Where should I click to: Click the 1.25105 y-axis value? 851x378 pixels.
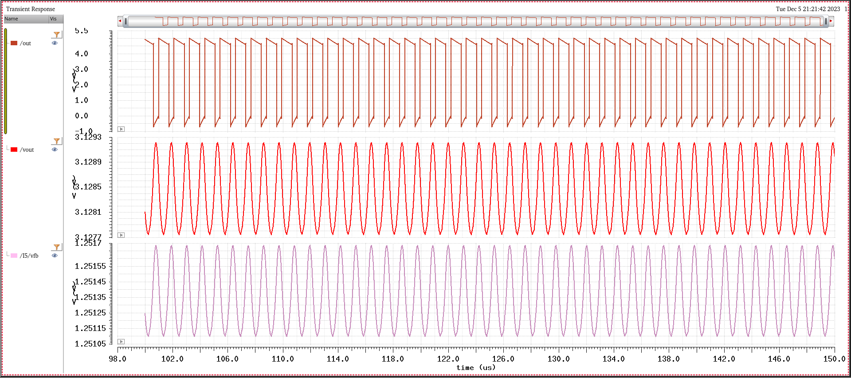(90, 344)
